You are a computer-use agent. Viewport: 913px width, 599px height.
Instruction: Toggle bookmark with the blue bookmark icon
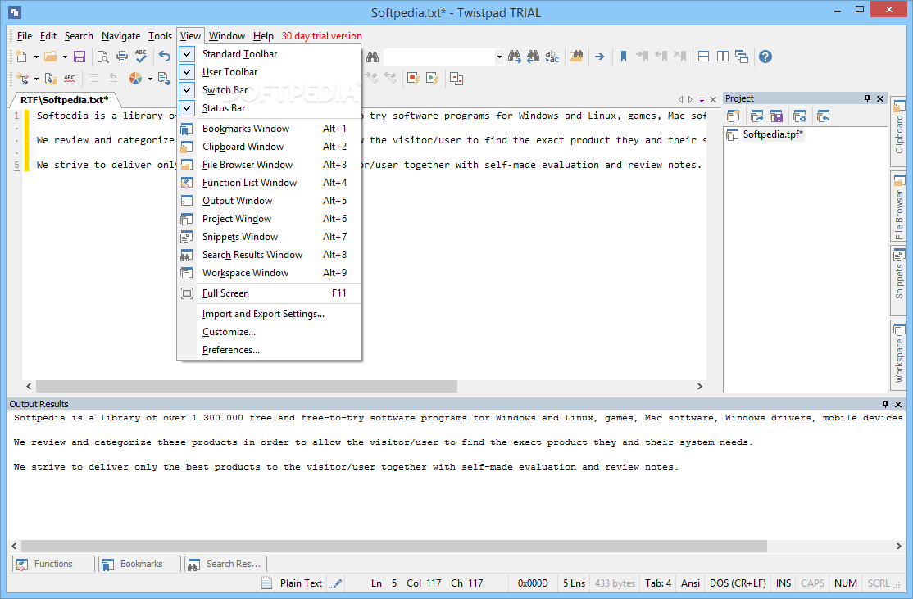(x=624, y=57)
